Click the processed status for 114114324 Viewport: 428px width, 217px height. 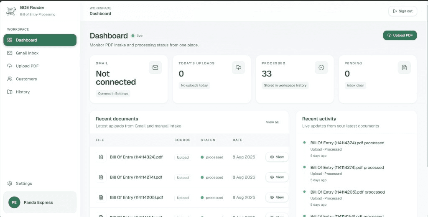[x=212, y=157]
